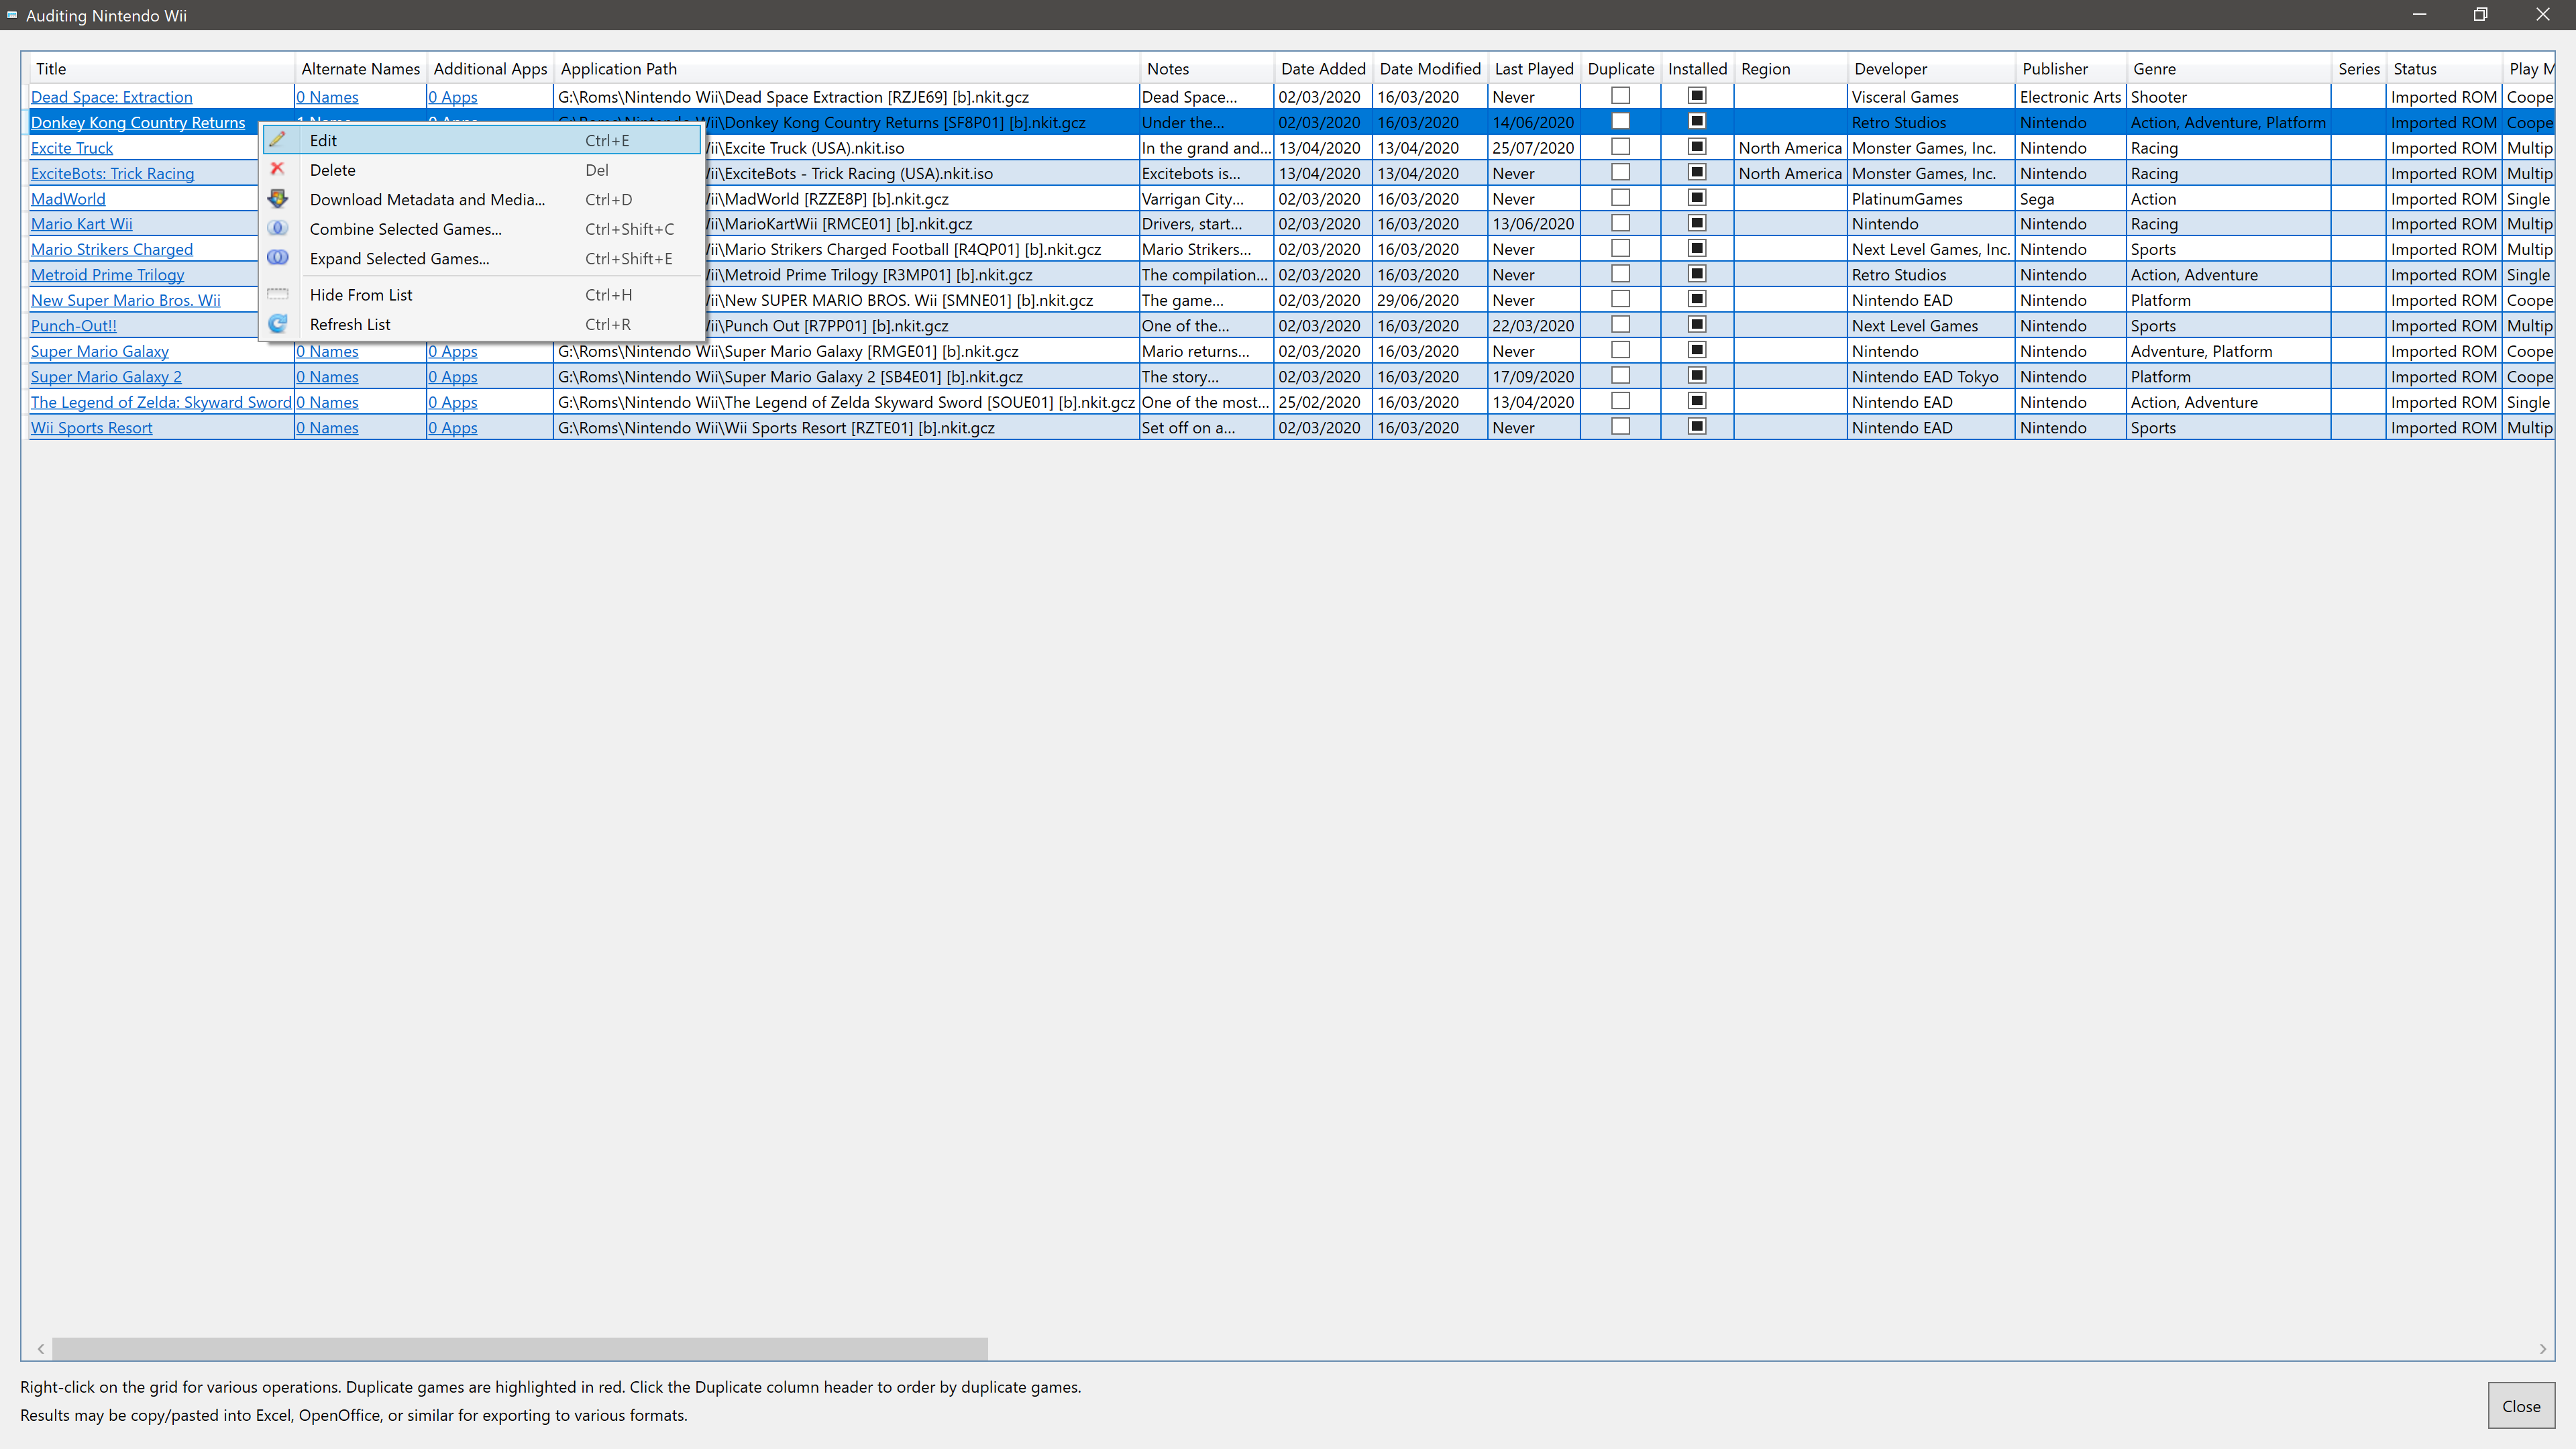
Task: Click the '29/06/2020' date modified cell
Action: click(1429, 300)
